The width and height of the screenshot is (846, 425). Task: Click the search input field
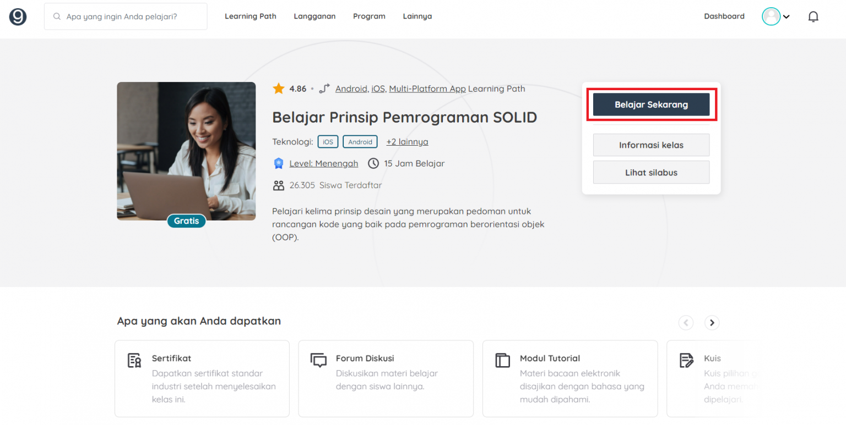[126, 16]
